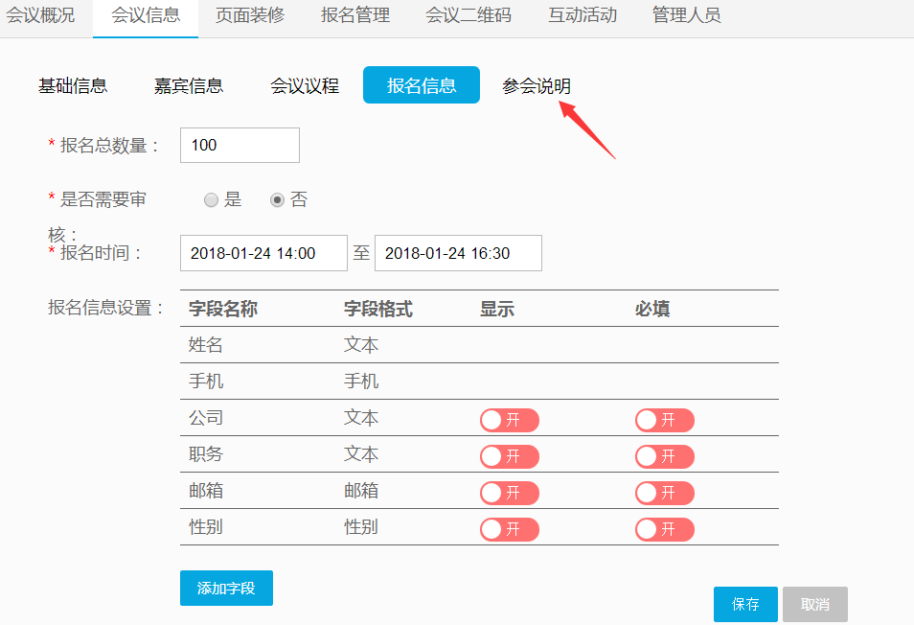Click the 邮箱 field name cell
The height and width of the screenshot is (625, 914).
206,491
